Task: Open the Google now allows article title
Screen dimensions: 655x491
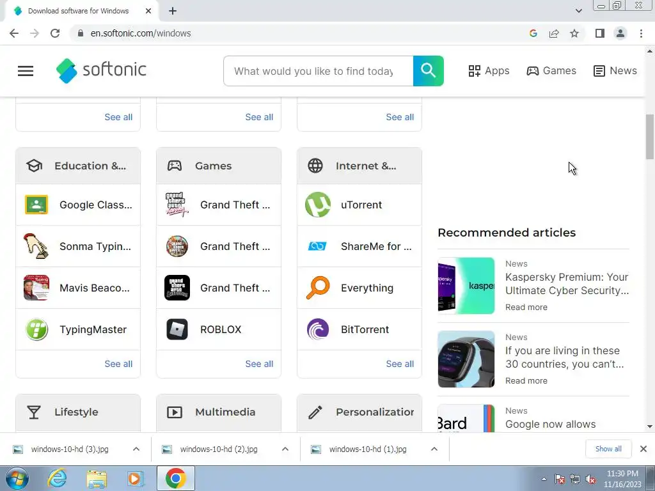Action: [551, 425]
